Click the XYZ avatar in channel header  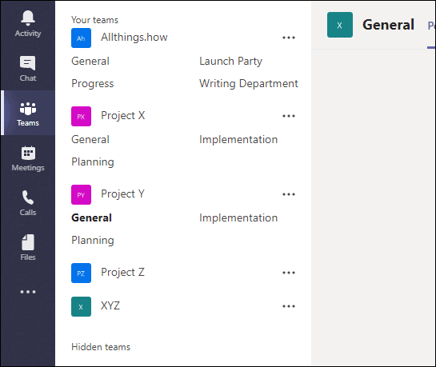click(x=340, y=25)
